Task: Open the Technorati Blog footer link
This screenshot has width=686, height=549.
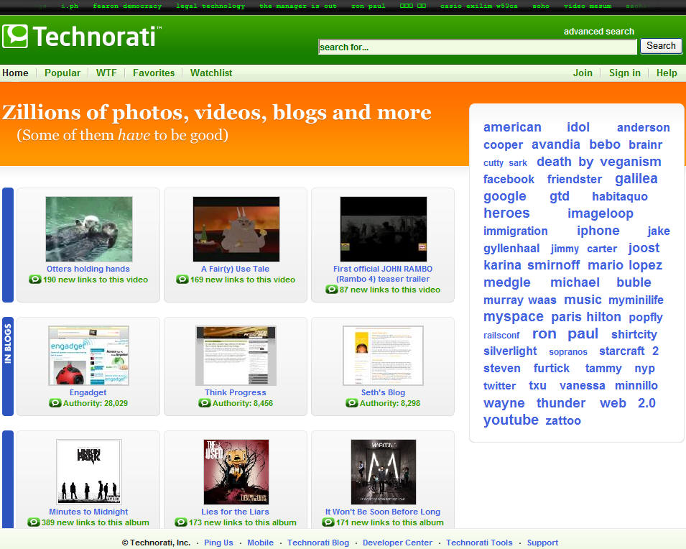Action: [318, 543]
